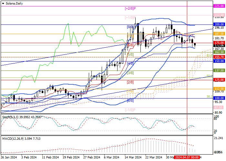Select the 187.50 orange price label
This screenshot has width=226, height=161.
tap(219, 33)
